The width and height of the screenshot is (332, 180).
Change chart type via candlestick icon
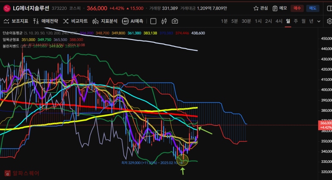click(x=164, y=21)
